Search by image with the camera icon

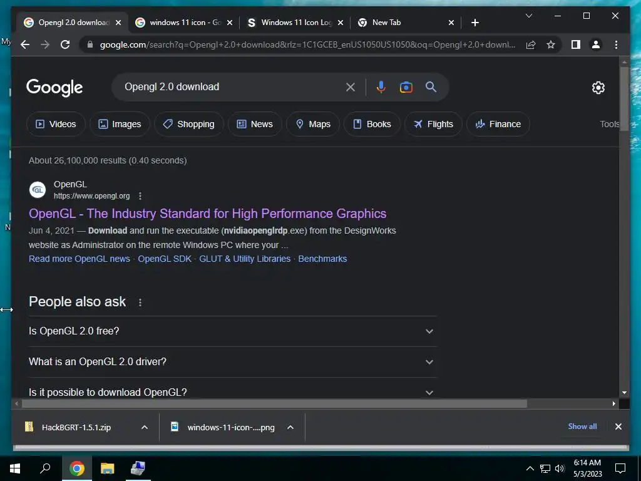click(x=406, y=87)
